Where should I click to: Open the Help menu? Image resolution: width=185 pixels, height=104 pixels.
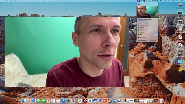coord(51,1)
